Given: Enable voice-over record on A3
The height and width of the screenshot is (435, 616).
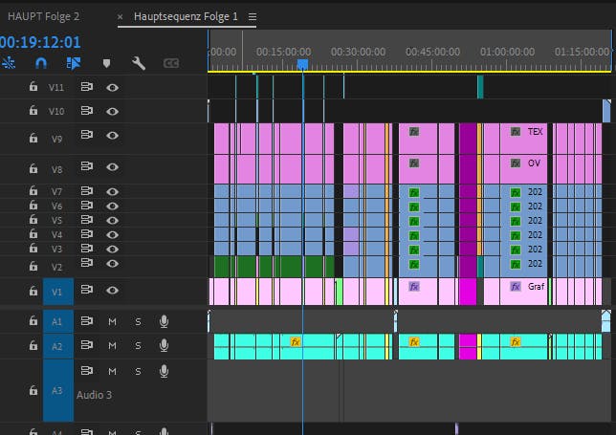Looking at the screenshot, I should tap(165, 371).
